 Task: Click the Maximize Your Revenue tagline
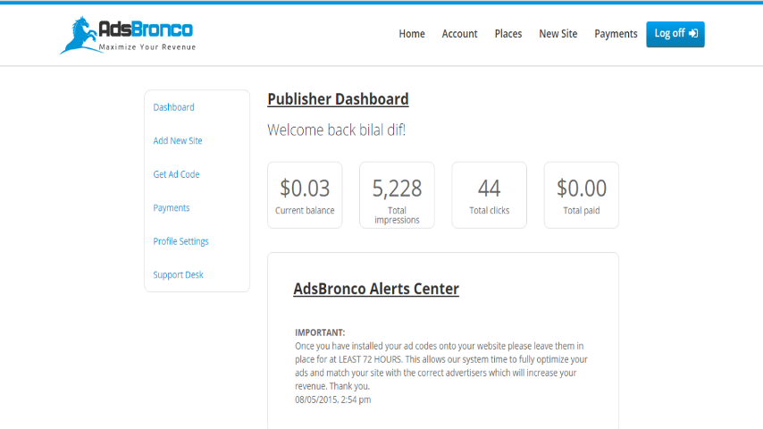(147, 47)
